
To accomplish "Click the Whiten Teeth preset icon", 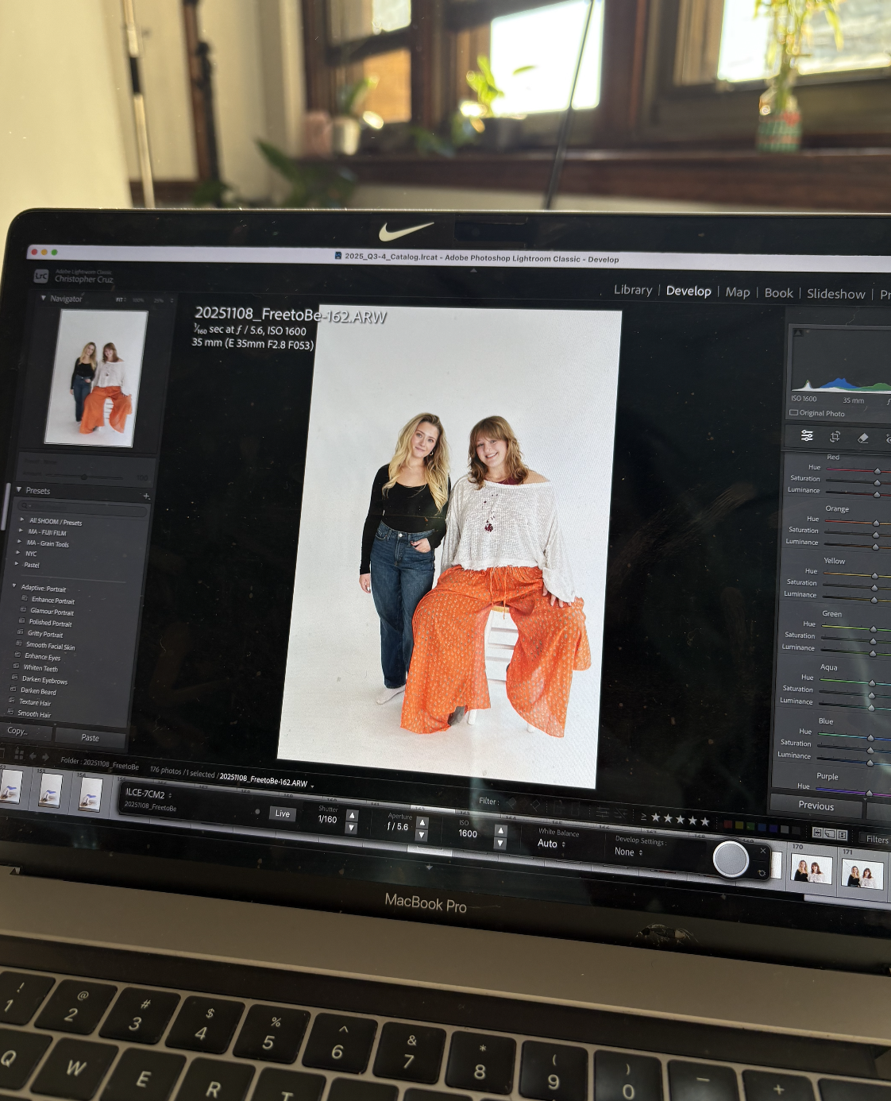I will coord(17,666).
